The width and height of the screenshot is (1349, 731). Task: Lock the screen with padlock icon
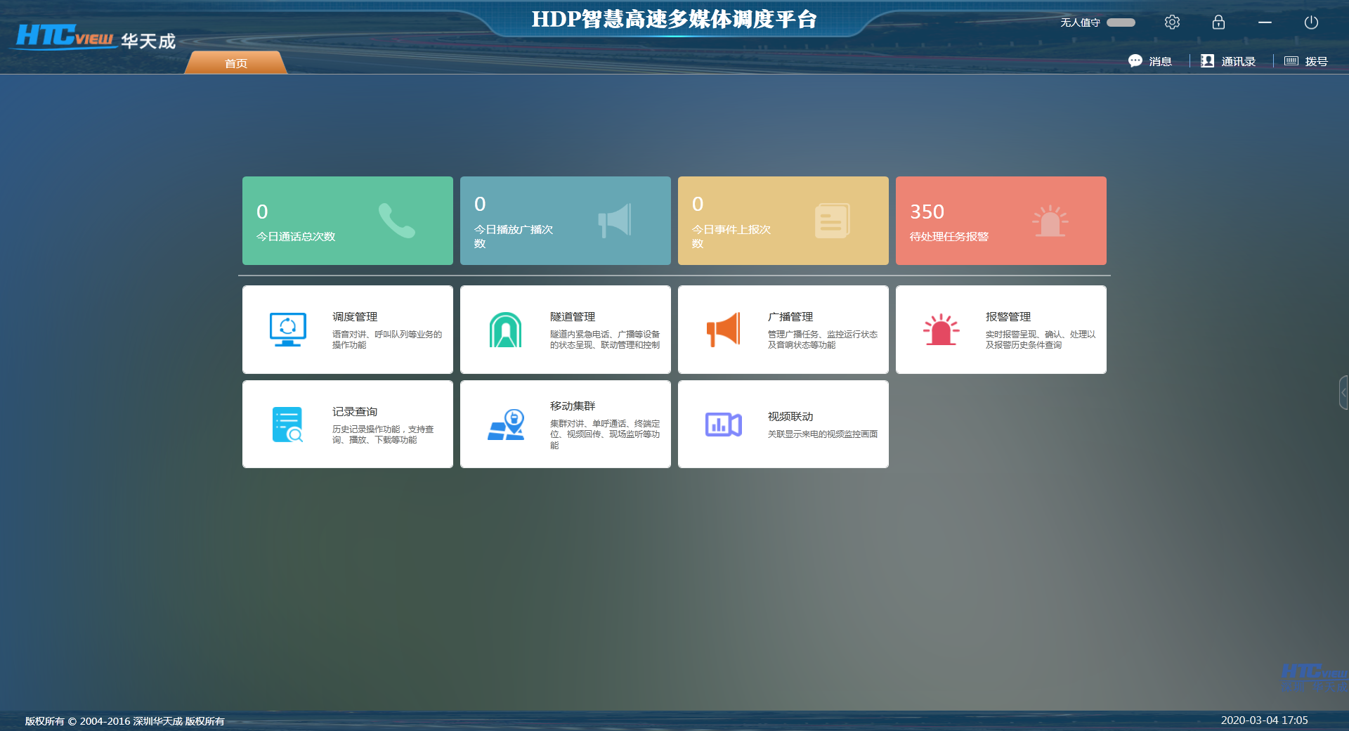coord(1218,22)
